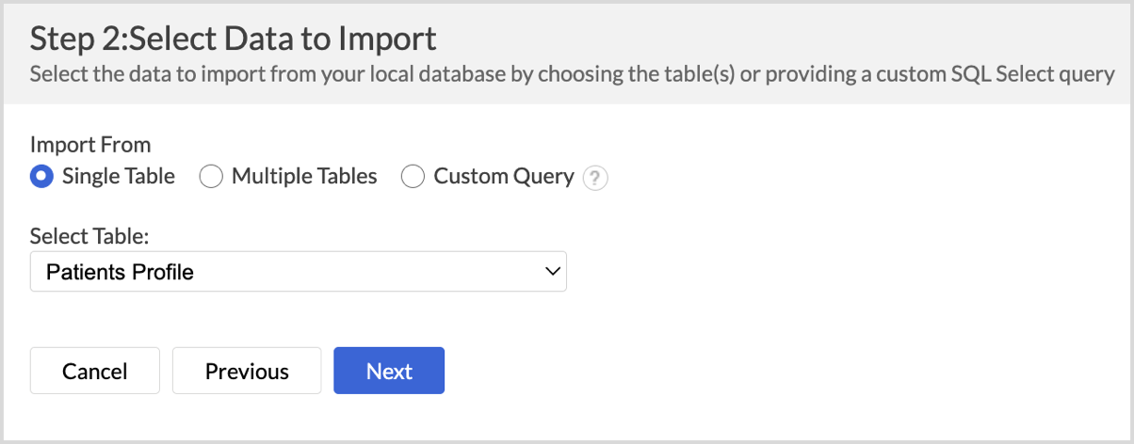Click the "Import From" label

point(90,145)
